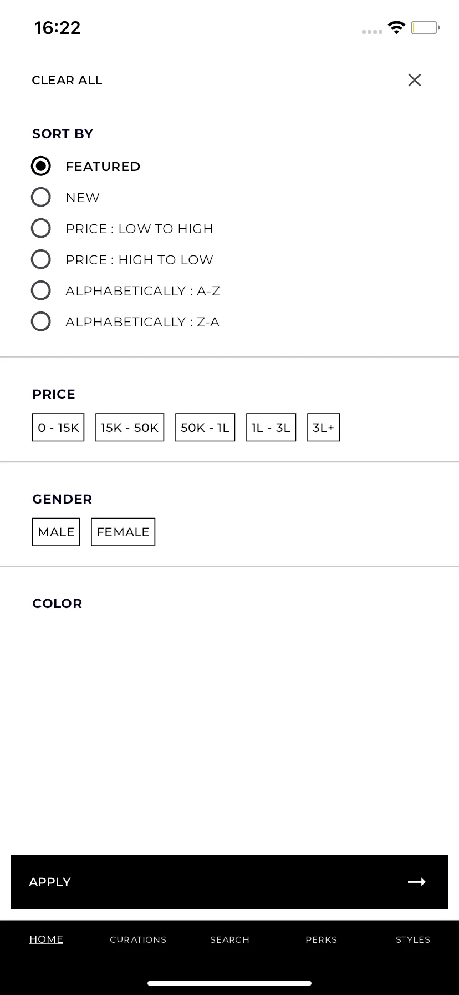Select the Male gender filter
Screen dimensions: 459x995
click(56, 532)
